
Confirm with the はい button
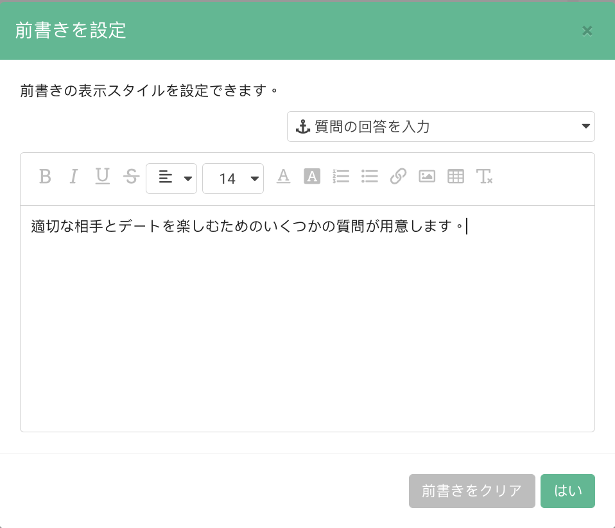(567, 491)
